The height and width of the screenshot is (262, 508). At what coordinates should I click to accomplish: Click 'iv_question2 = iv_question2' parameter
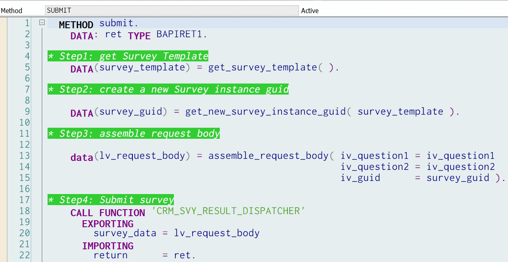click(x=418, y=167)
